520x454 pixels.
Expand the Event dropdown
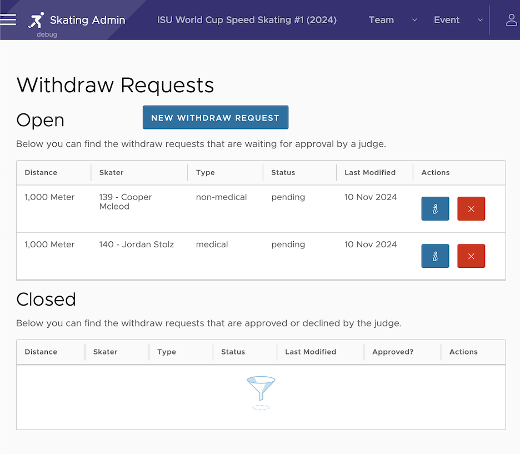[446, 19]
